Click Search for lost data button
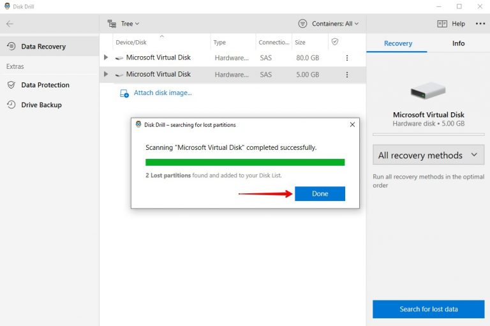This screenshot has width=490, height=326. tap(428, 309)
